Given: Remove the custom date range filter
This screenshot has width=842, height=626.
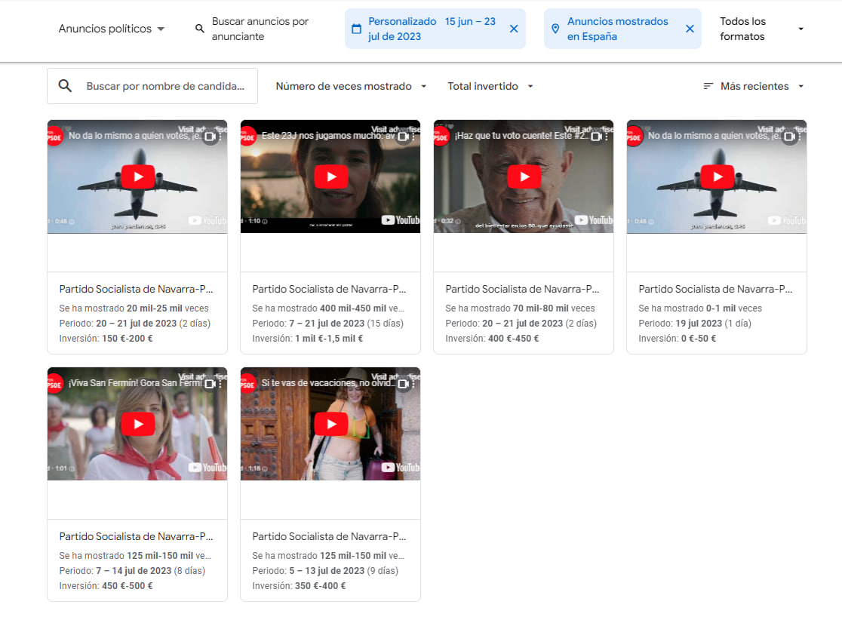Looking at the screenshot, I should click(514, 29).
